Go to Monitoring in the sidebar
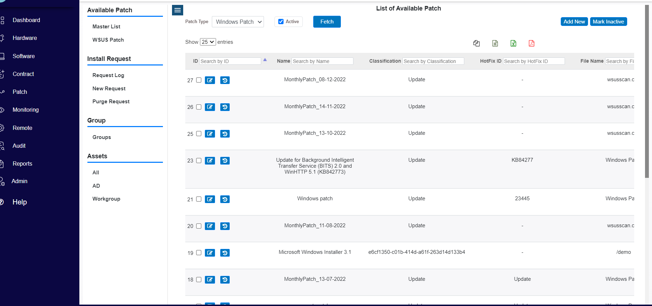This screenshot has height=306, width=652. [26, 110]
